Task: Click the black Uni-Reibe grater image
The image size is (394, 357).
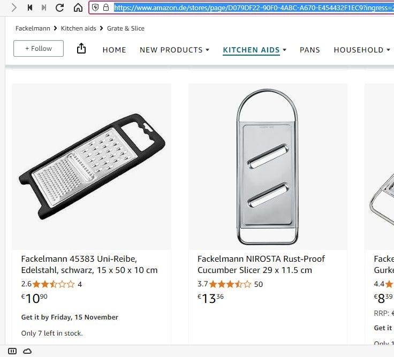Action: [92, 166]
